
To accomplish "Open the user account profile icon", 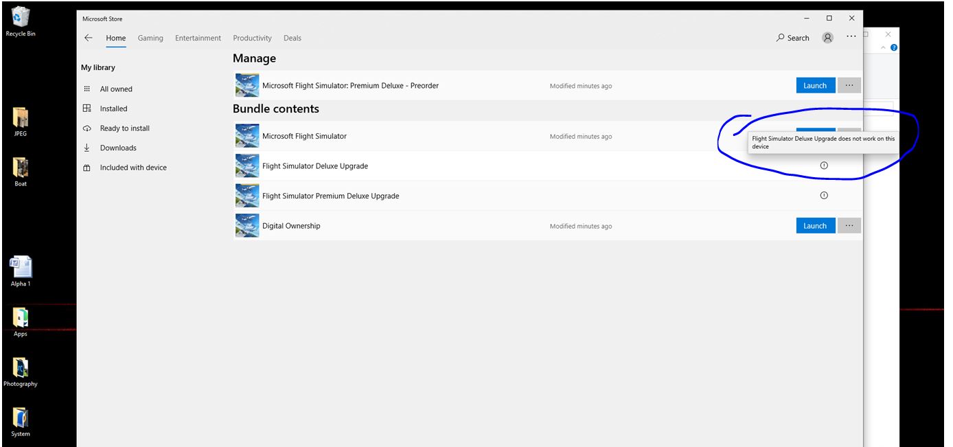I will (827, 38).
